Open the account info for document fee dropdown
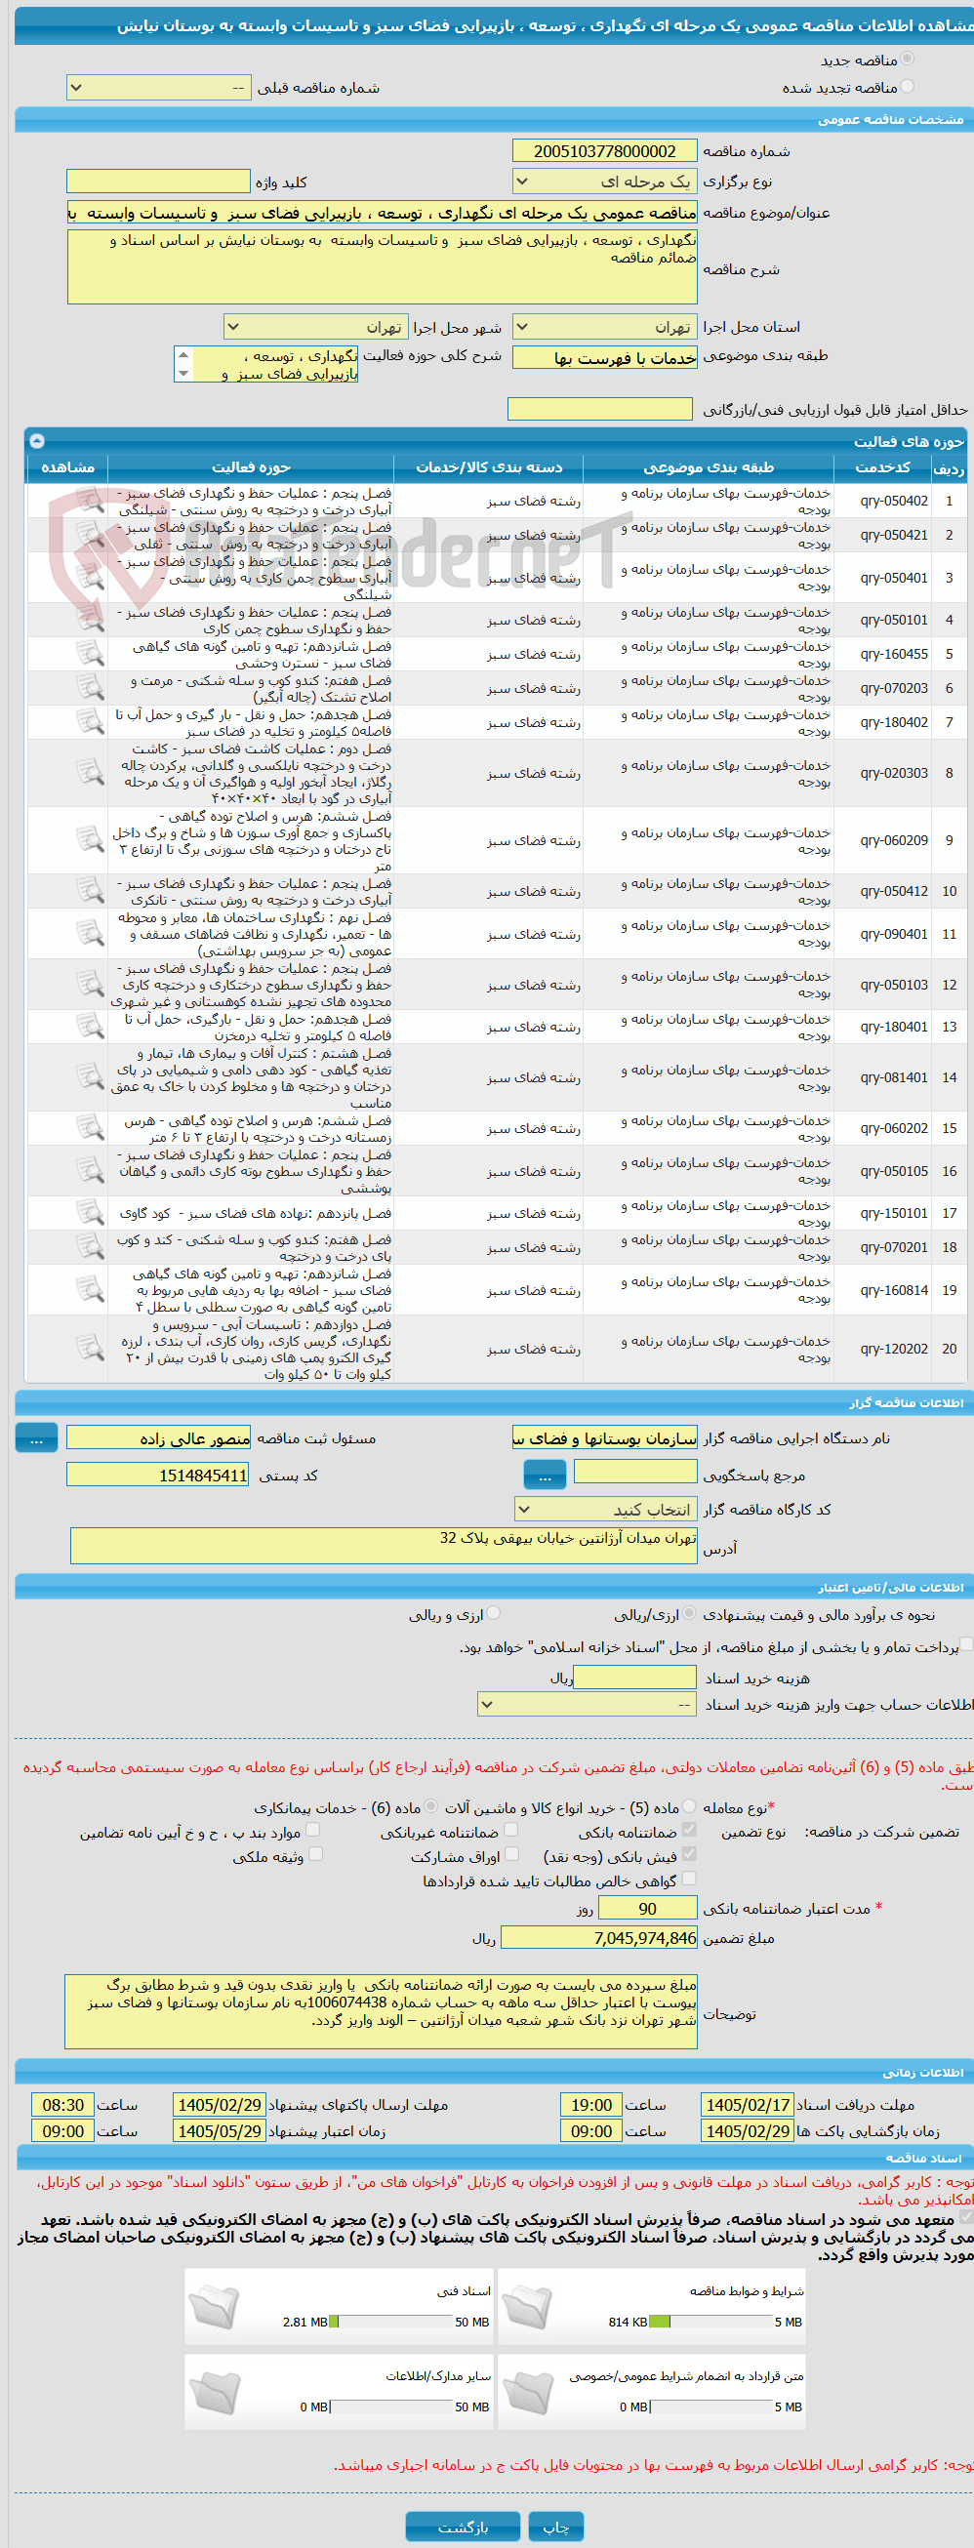The image size is (974, 2548). pos(588,1705)
